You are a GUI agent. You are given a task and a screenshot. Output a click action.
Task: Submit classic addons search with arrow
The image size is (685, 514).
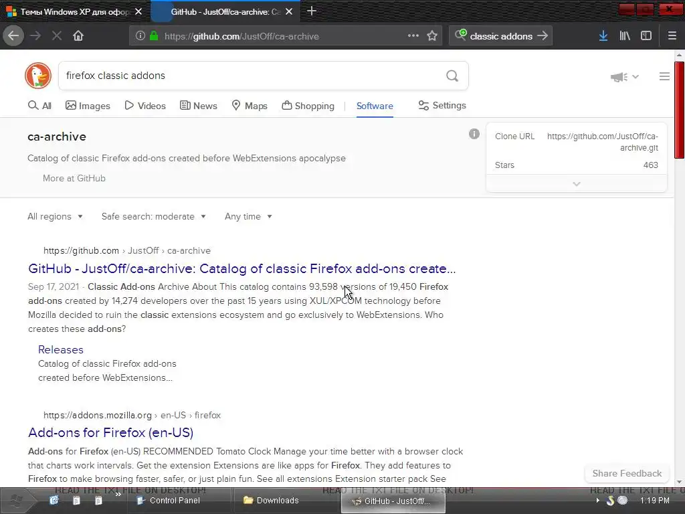pos(542,36)
